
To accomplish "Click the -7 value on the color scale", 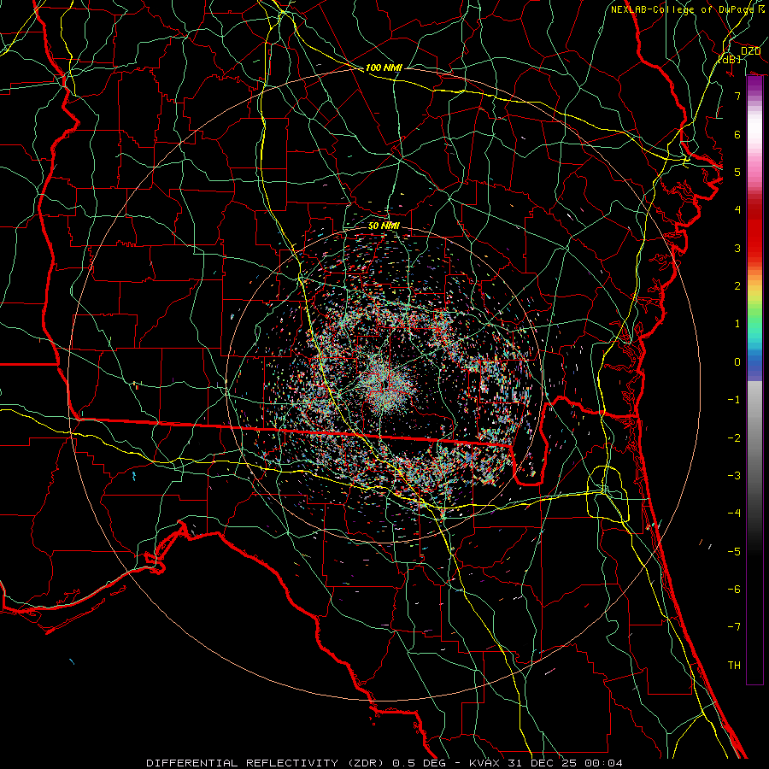I will click(x=734, y=627).
